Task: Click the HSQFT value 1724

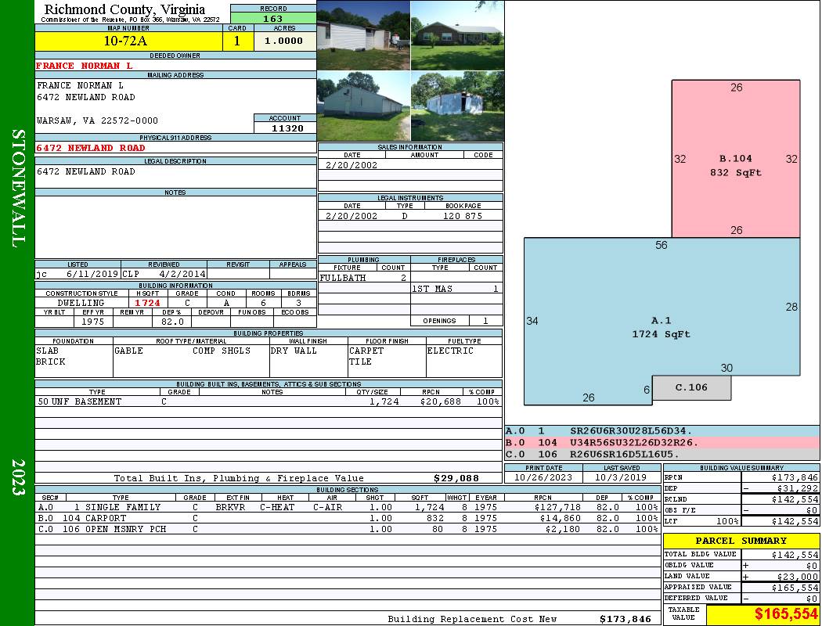Action: [x=147, y=303]
